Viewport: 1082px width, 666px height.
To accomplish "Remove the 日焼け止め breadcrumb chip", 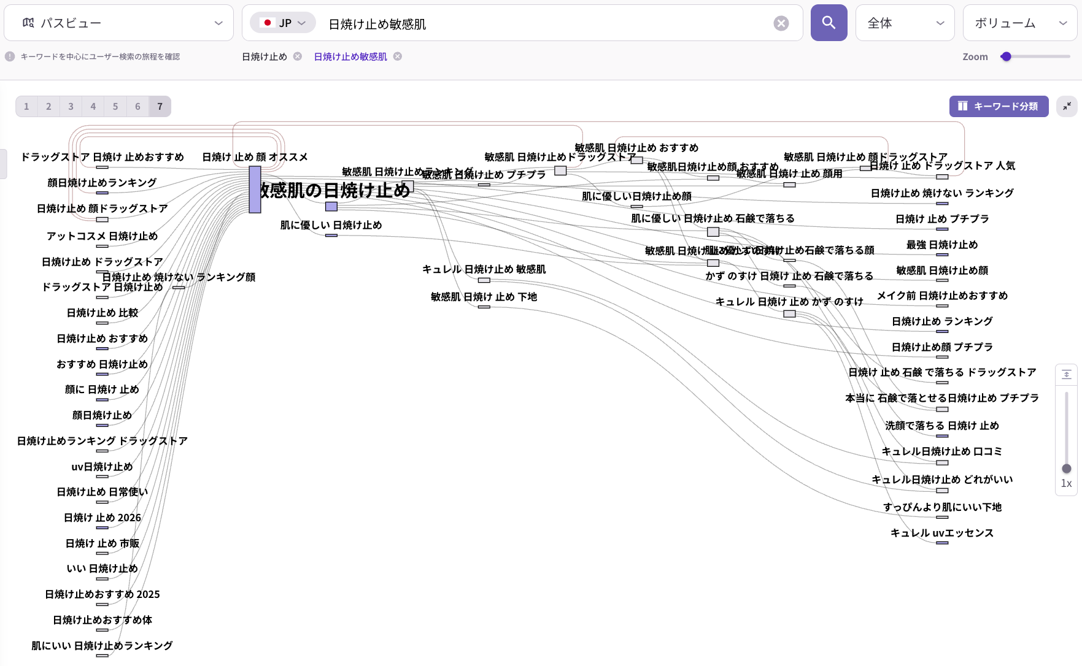I will (x=297, y=56).
